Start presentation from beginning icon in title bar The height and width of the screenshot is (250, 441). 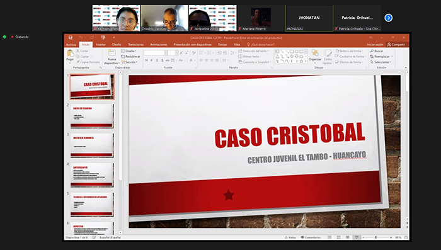pos(103,37)
